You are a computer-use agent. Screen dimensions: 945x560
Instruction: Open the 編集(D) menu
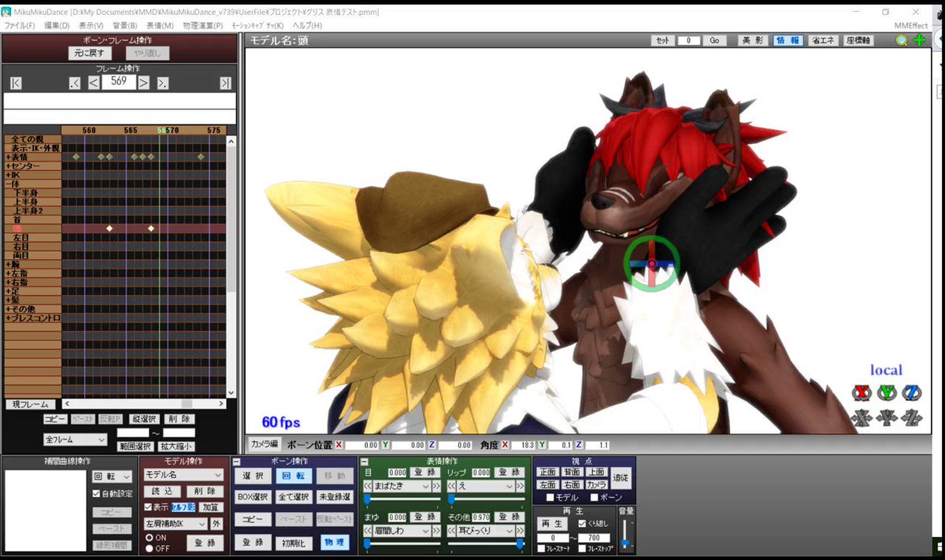tap(57, 26)
